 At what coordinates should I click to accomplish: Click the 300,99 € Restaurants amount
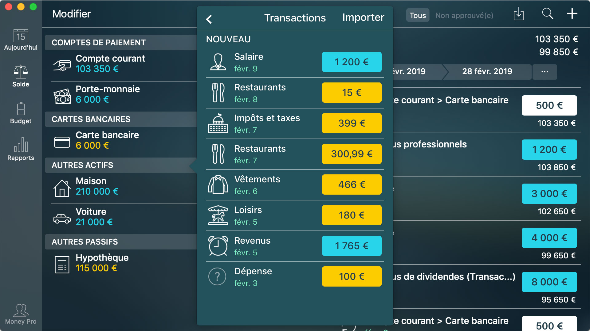tap(352, 154)
